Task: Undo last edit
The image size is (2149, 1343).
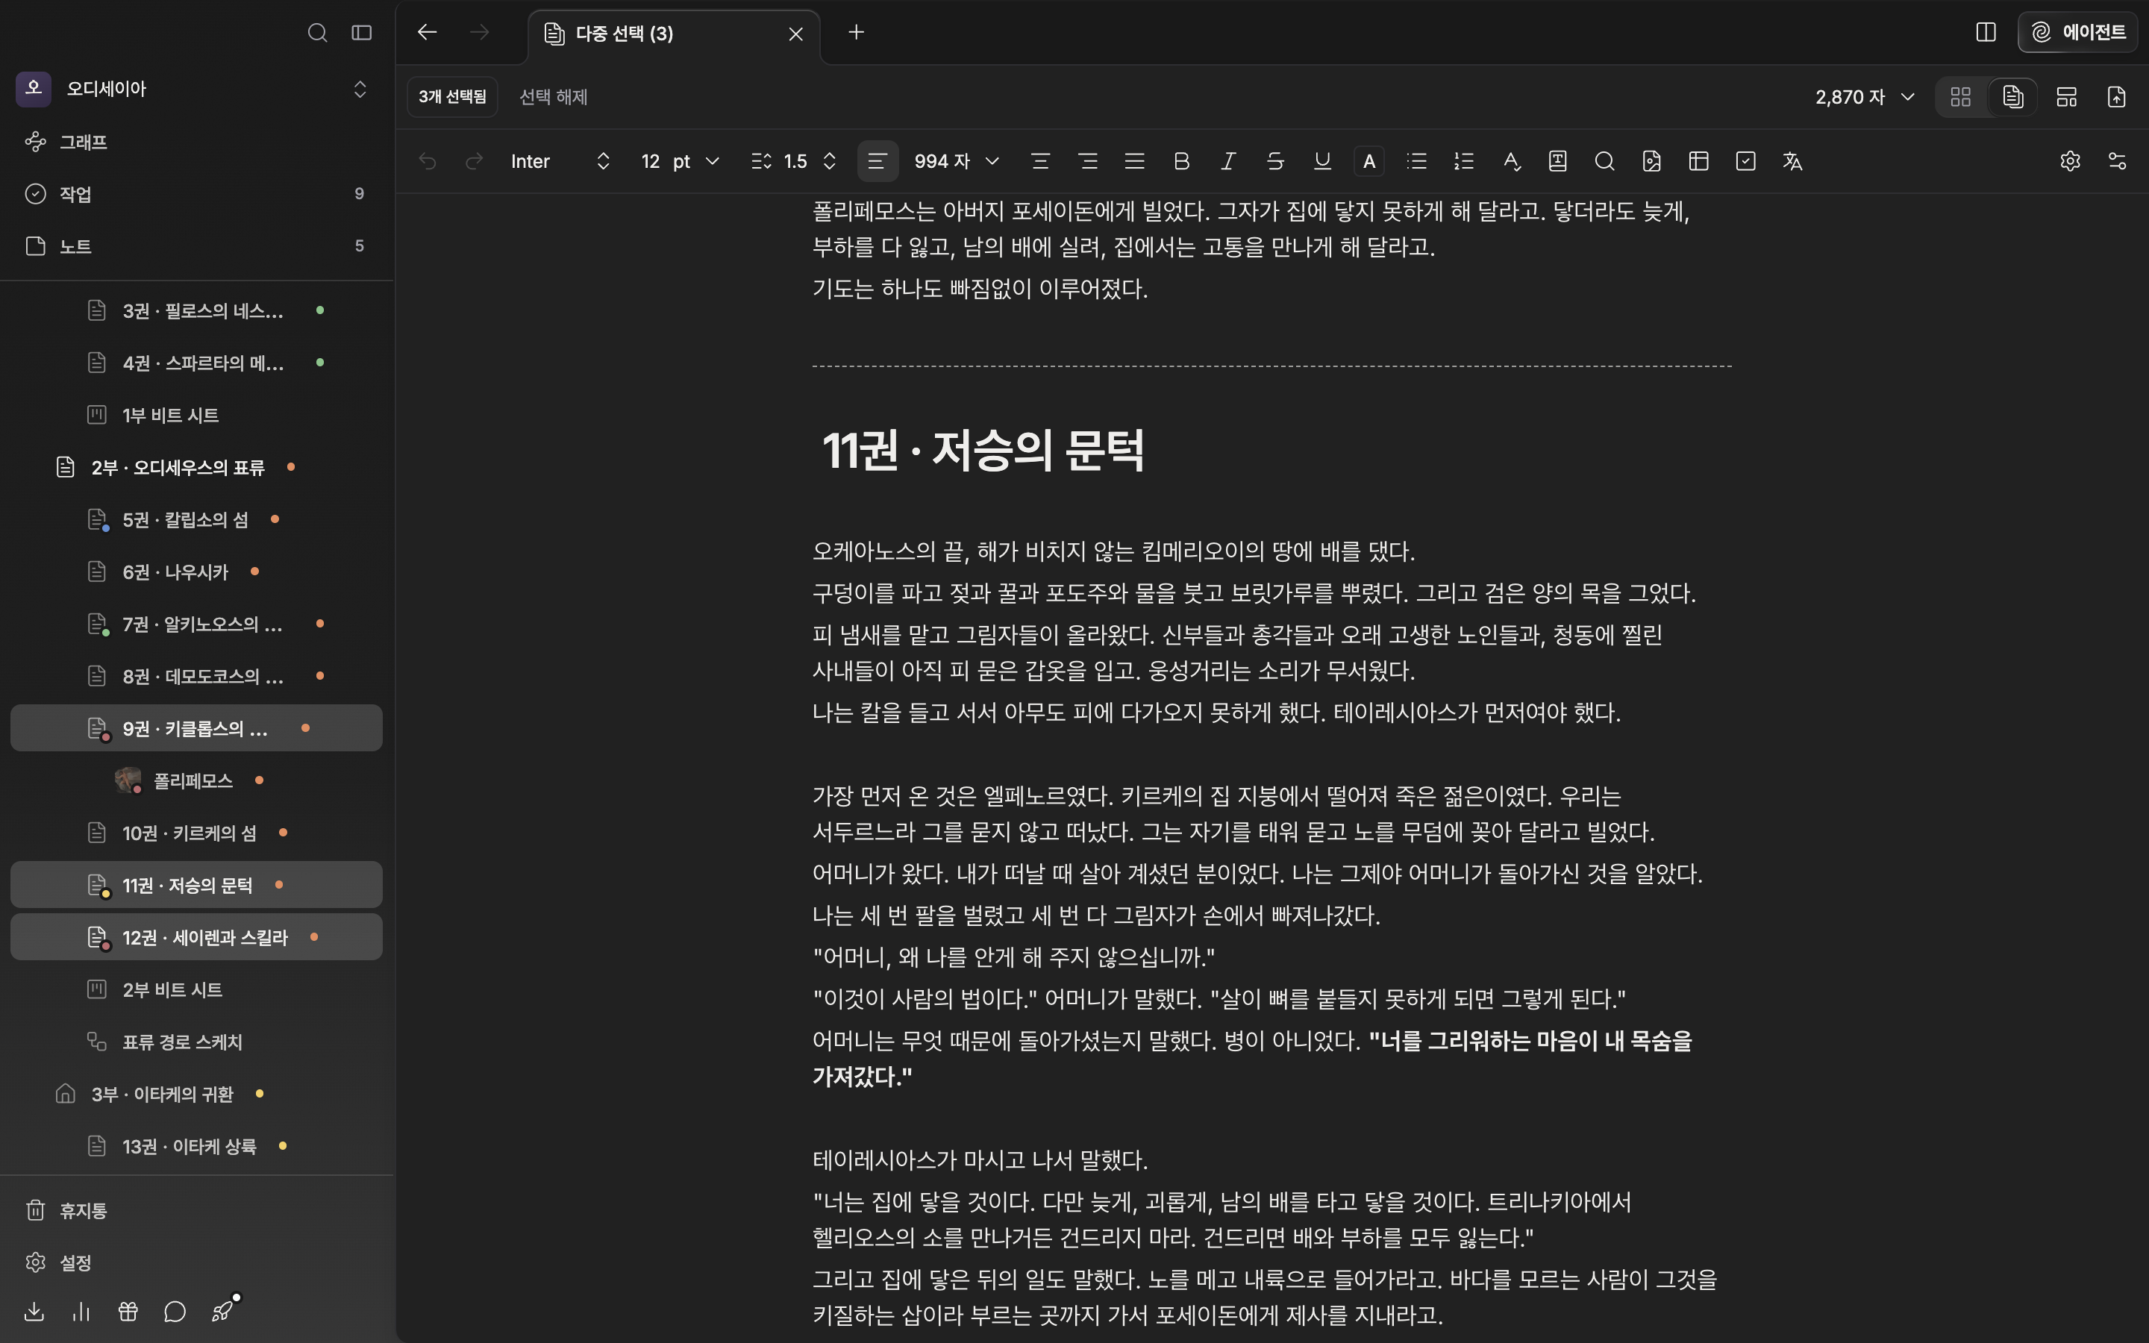Action: coord(428,160)
